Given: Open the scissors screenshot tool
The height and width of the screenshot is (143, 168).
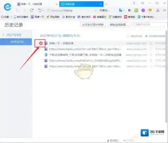Looking at the screenshot, I should (x=158, y=10).
